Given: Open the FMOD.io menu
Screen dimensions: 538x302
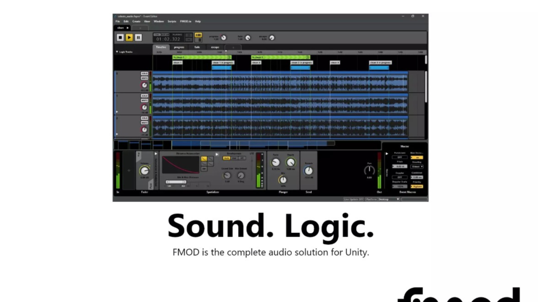Looking at the screenshot, I should pyautogui.click(x=185, y=21).
